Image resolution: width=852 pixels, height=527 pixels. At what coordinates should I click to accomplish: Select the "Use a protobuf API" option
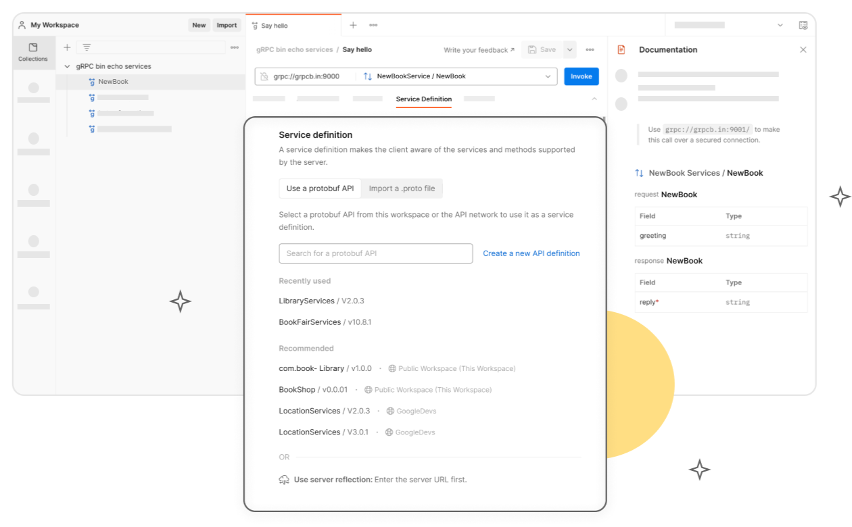(319, 188)
